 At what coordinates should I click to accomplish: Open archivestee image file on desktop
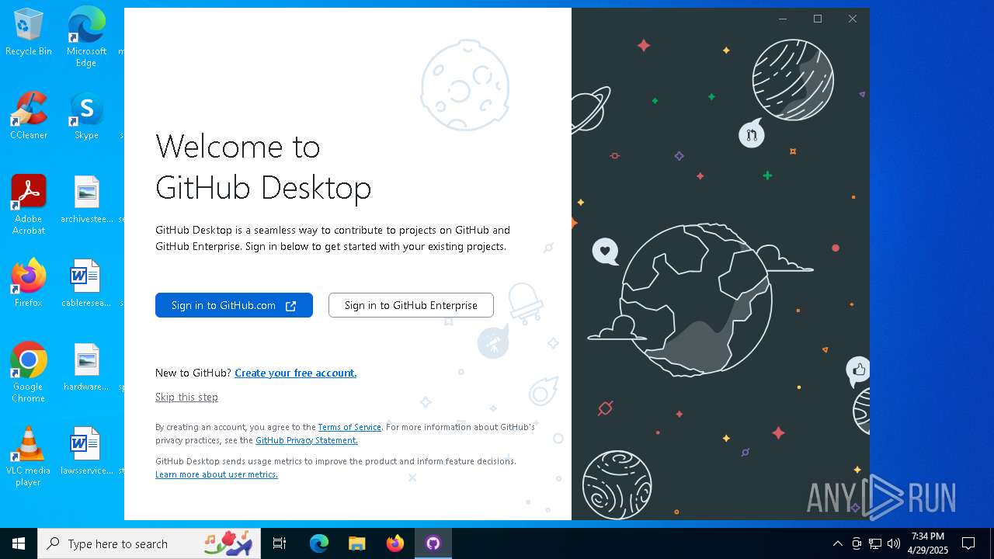(x=87, y=200)
